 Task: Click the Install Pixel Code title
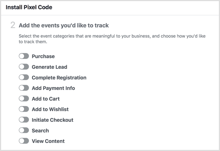29,7
